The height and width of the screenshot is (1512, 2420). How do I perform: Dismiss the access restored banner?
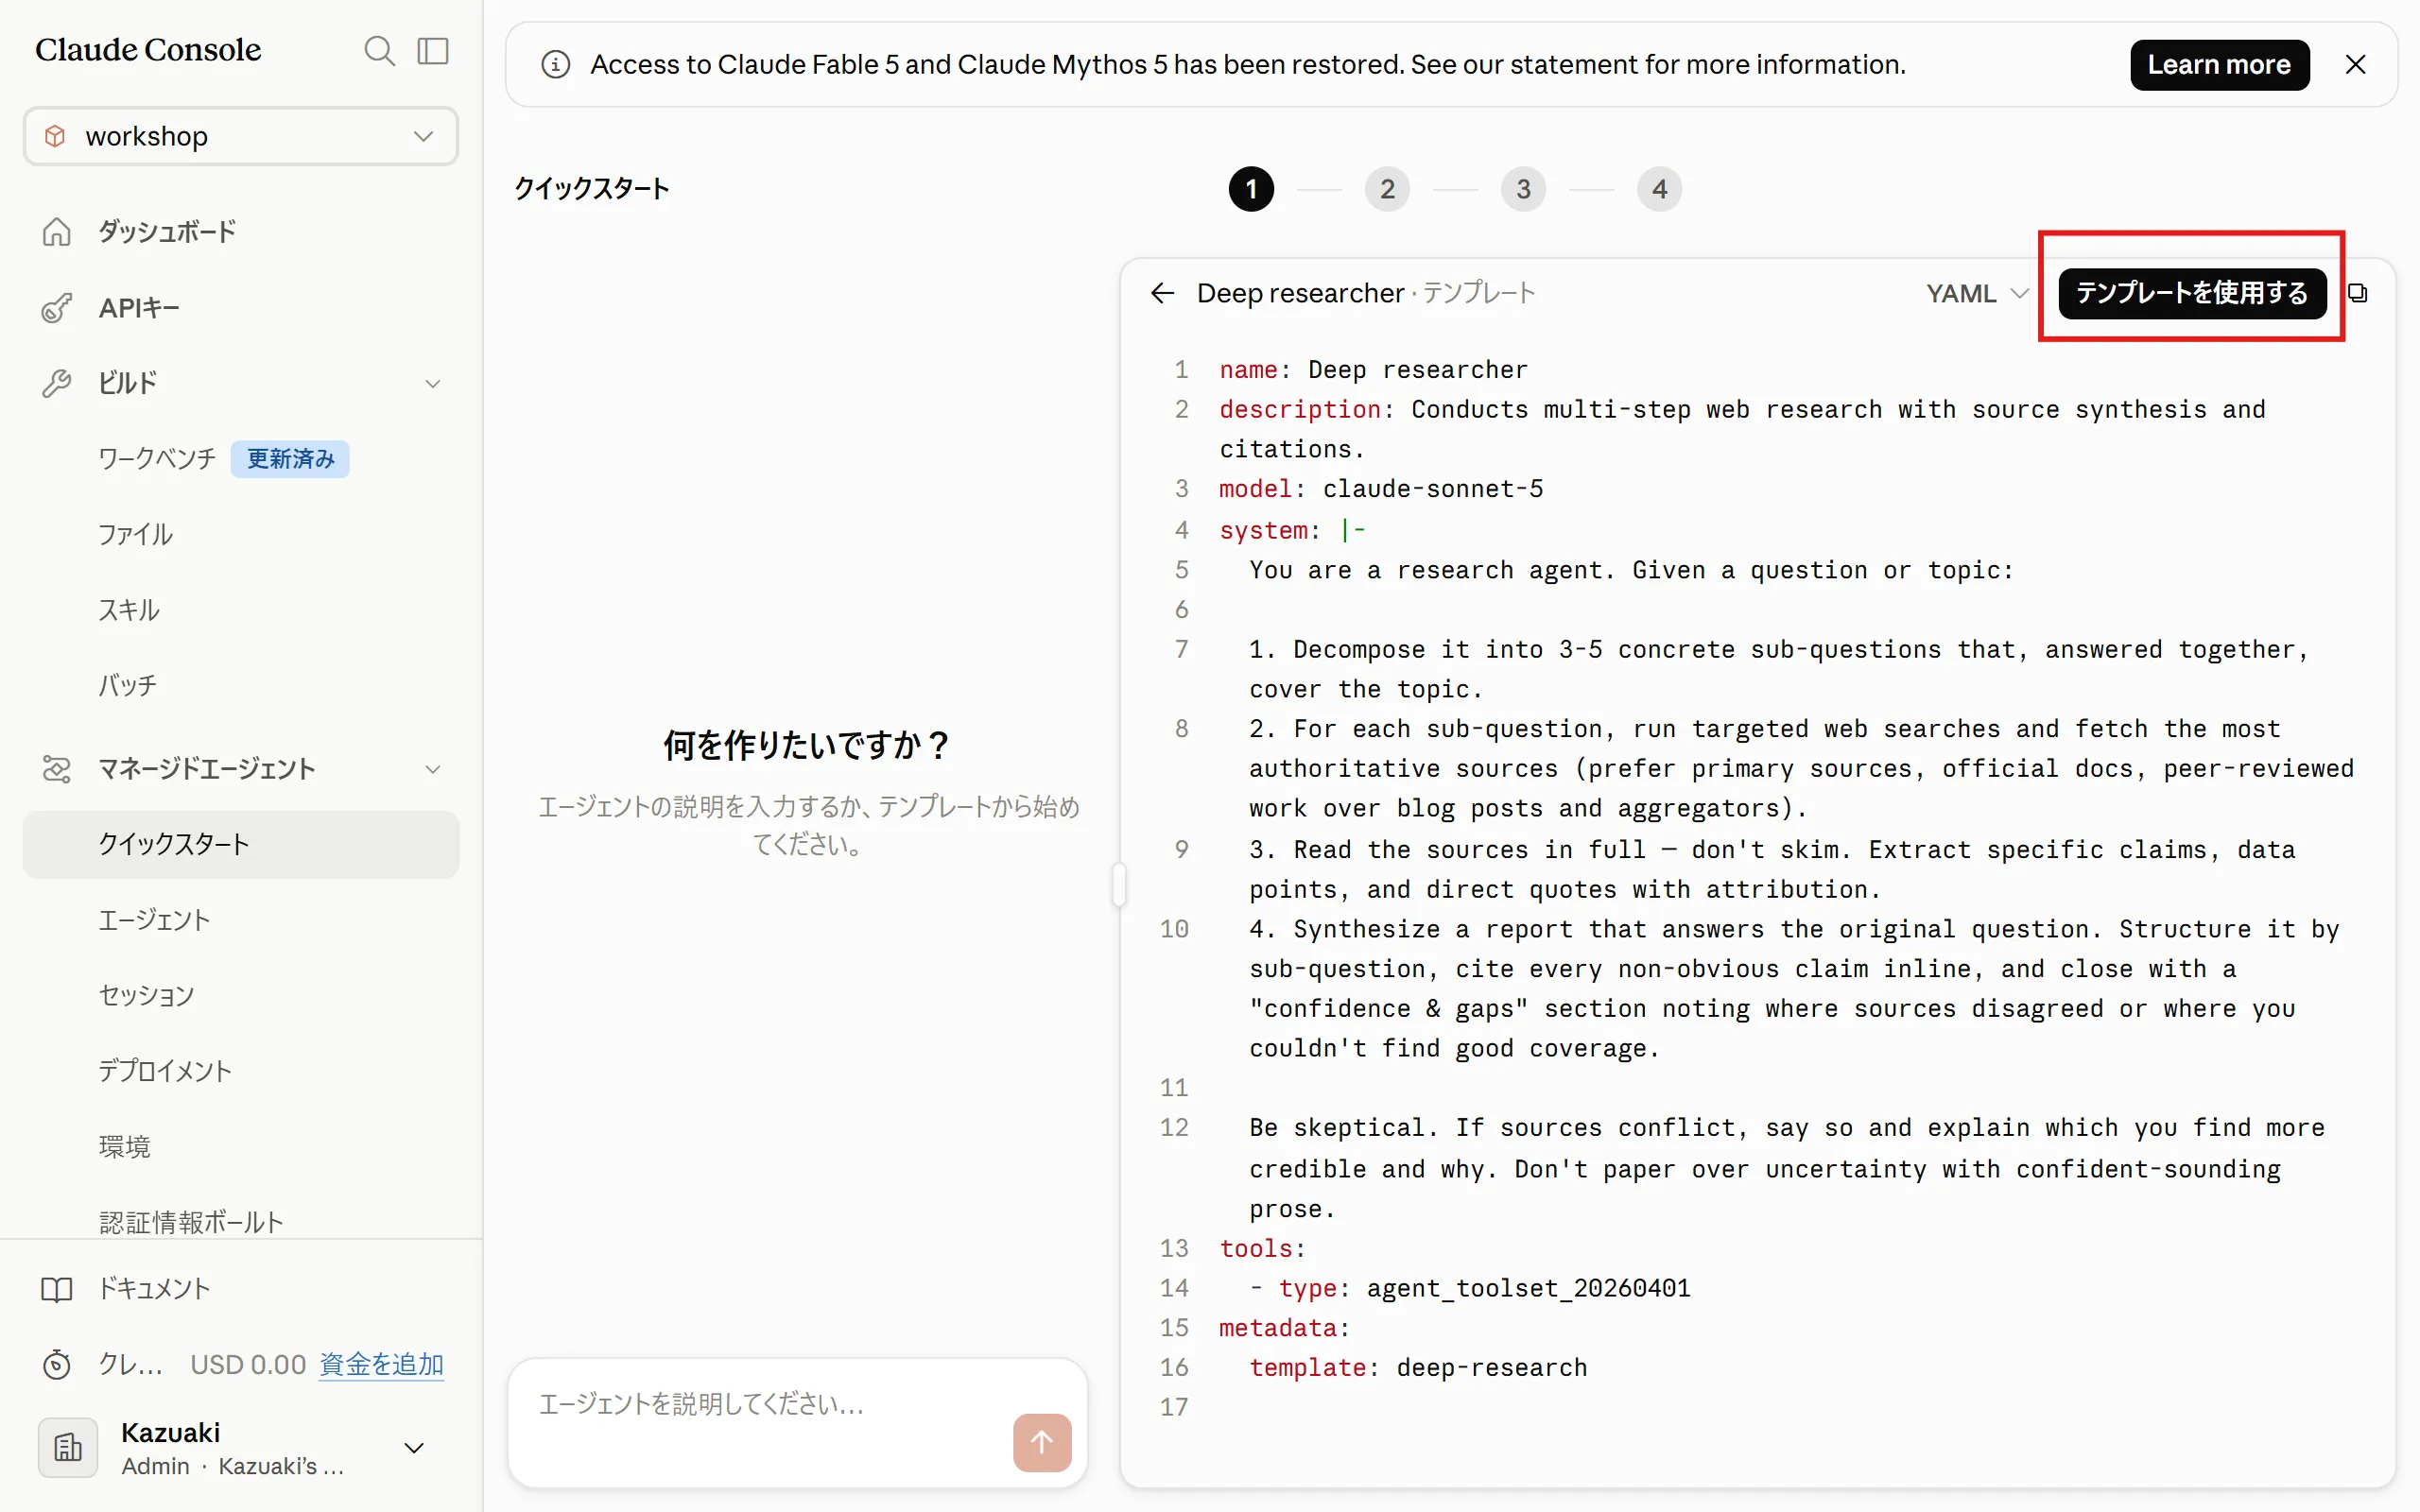point(2355,65)
